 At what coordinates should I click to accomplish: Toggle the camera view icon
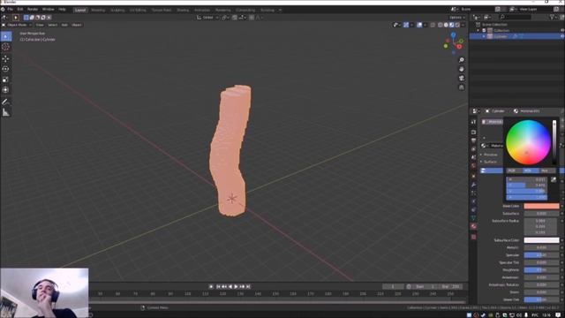tap(461, 79)
